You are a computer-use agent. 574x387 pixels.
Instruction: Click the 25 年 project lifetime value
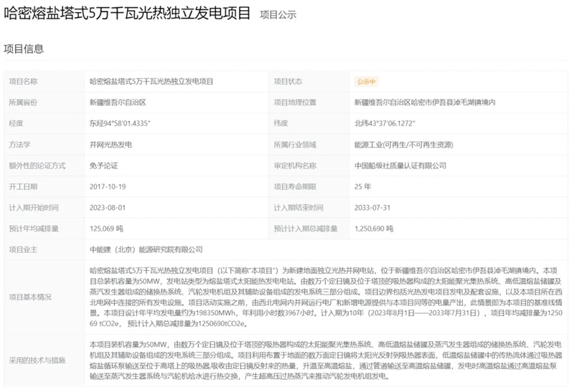[364, 186]
